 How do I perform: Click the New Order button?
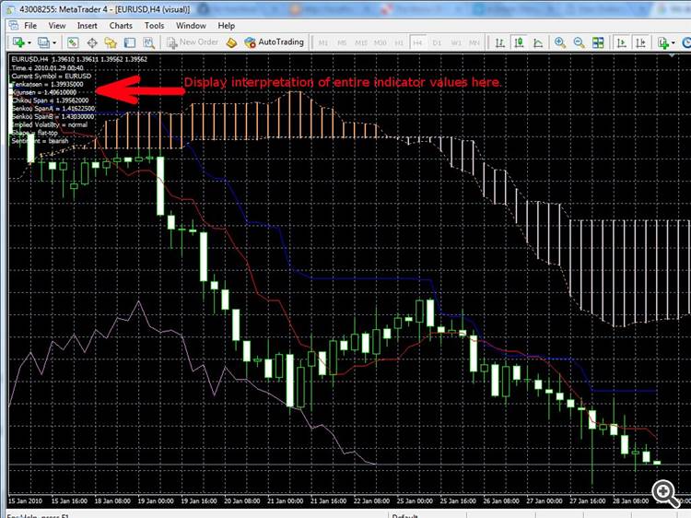[x=193, y=42]
